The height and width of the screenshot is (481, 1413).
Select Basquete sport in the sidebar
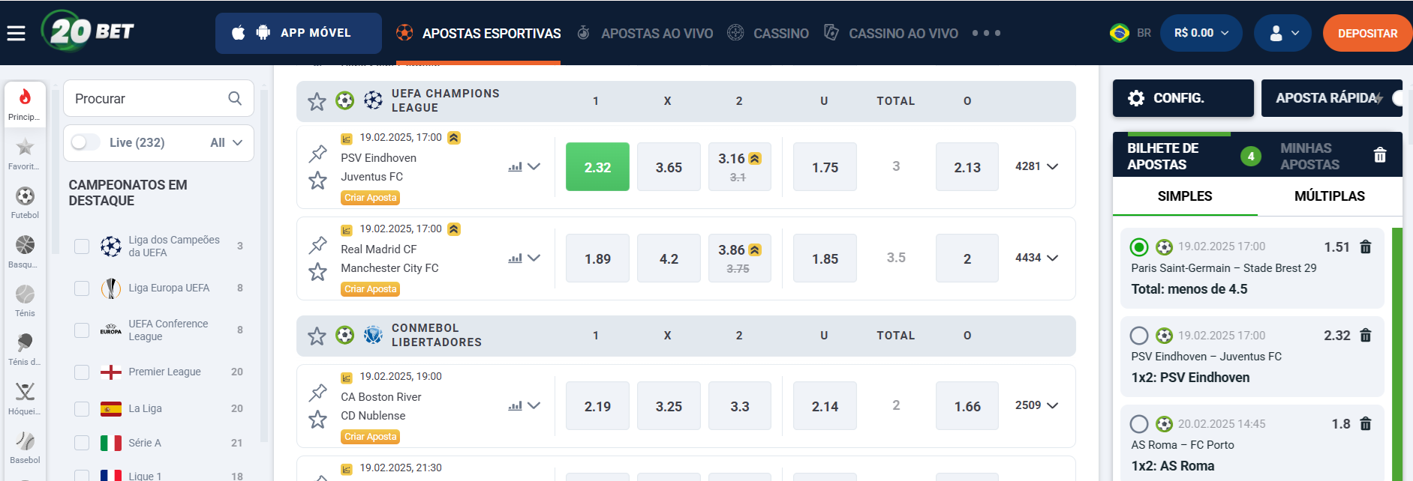coord(25,252)
